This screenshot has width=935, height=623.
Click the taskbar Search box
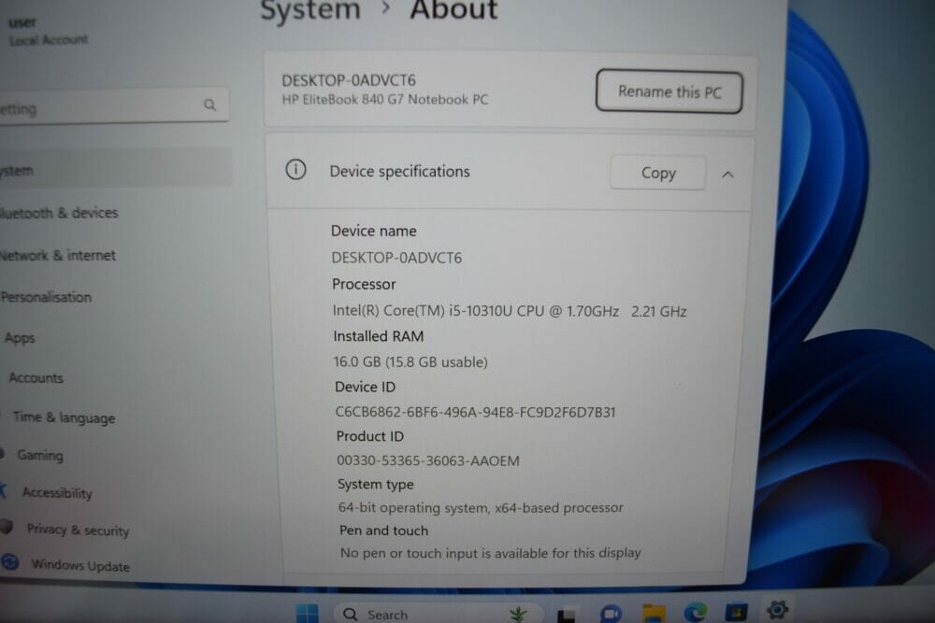point(439,614)
